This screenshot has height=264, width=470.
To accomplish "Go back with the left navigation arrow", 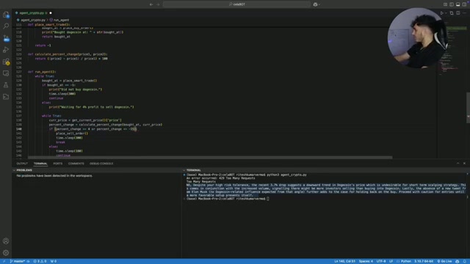I will point(151,4).
